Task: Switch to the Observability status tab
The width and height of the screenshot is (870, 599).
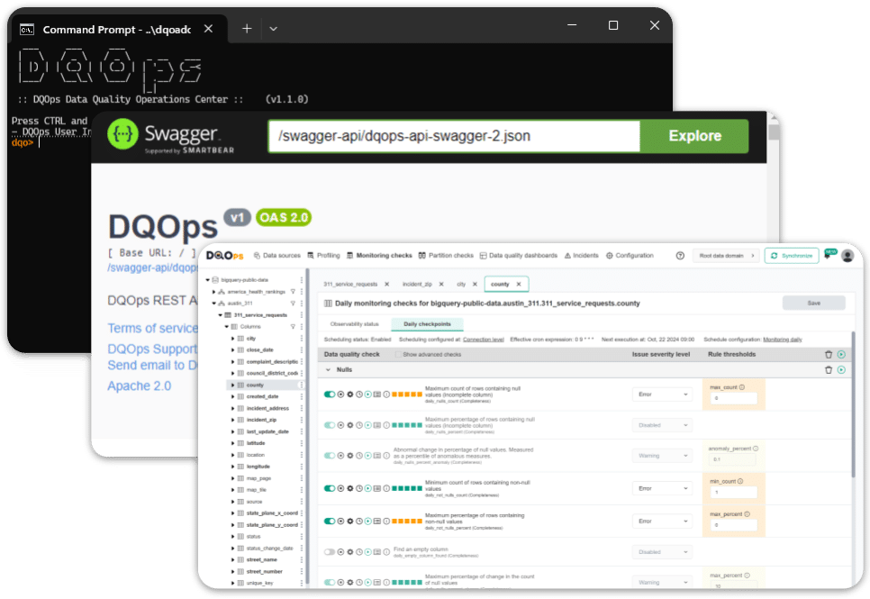Action: coord(354,324)
